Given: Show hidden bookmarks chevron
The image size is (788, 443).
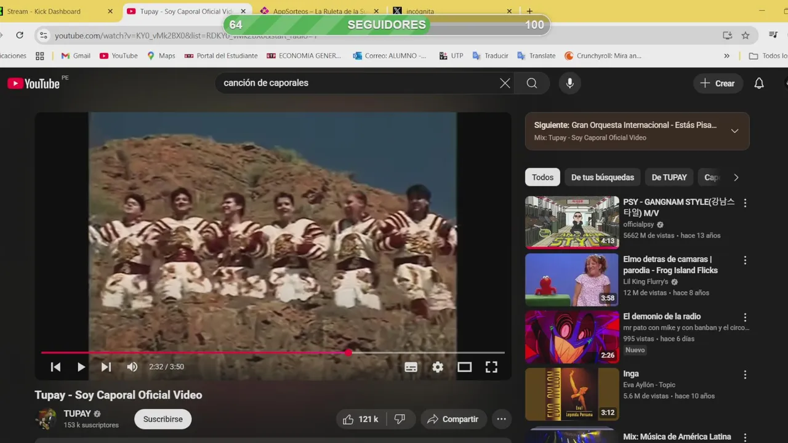Looking at the screenshot, I should [726, 55].
